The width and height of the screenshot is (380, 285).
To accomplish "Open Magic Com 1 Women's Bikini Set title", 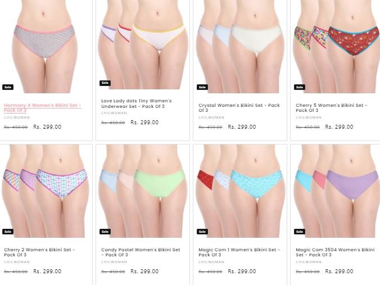I will tap(239, 252).
